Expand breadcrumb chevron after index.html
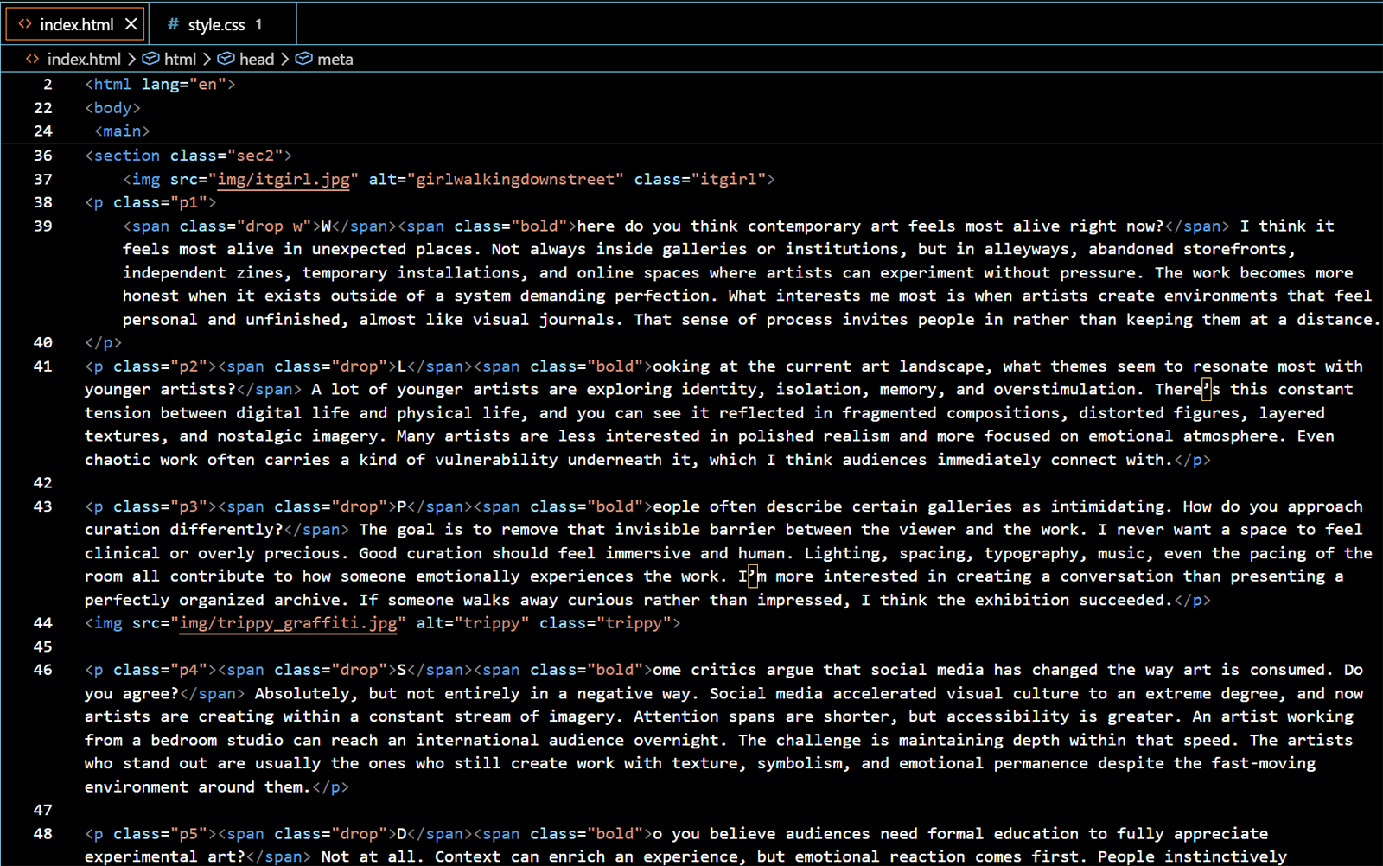 point(131,59)
